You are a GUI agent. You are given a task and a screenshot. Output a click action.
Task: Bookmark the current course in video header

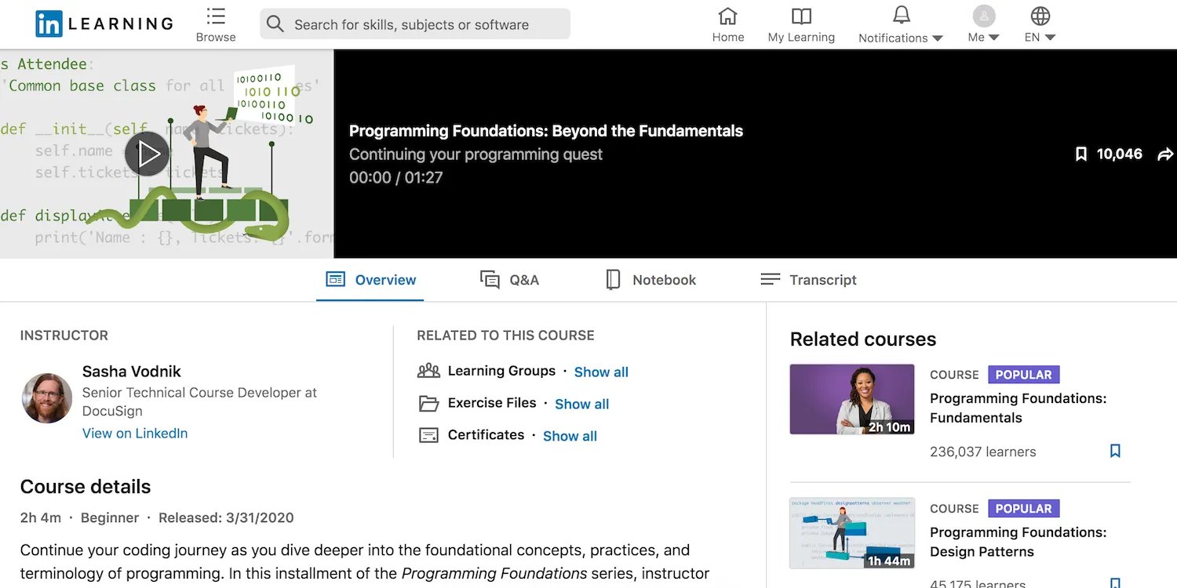coord(1080,154)
